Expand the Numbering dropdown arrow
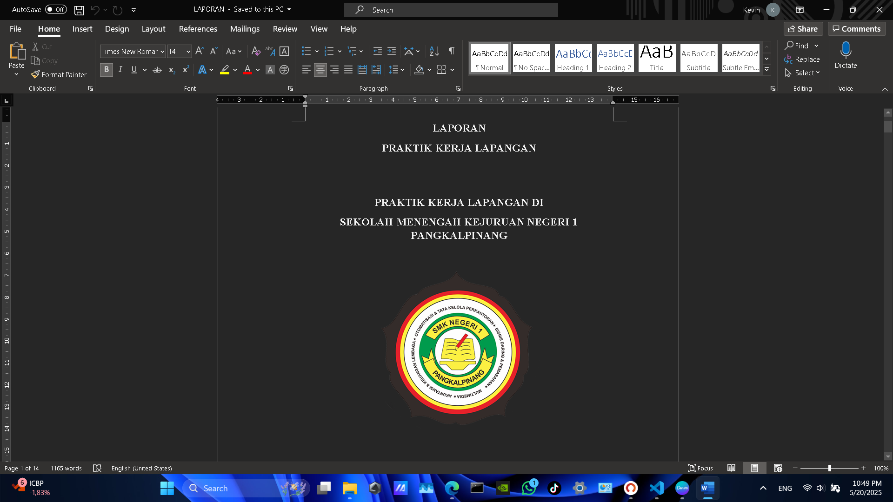The height and width of the screenshot is (502, 893). (x=340, y=51)
